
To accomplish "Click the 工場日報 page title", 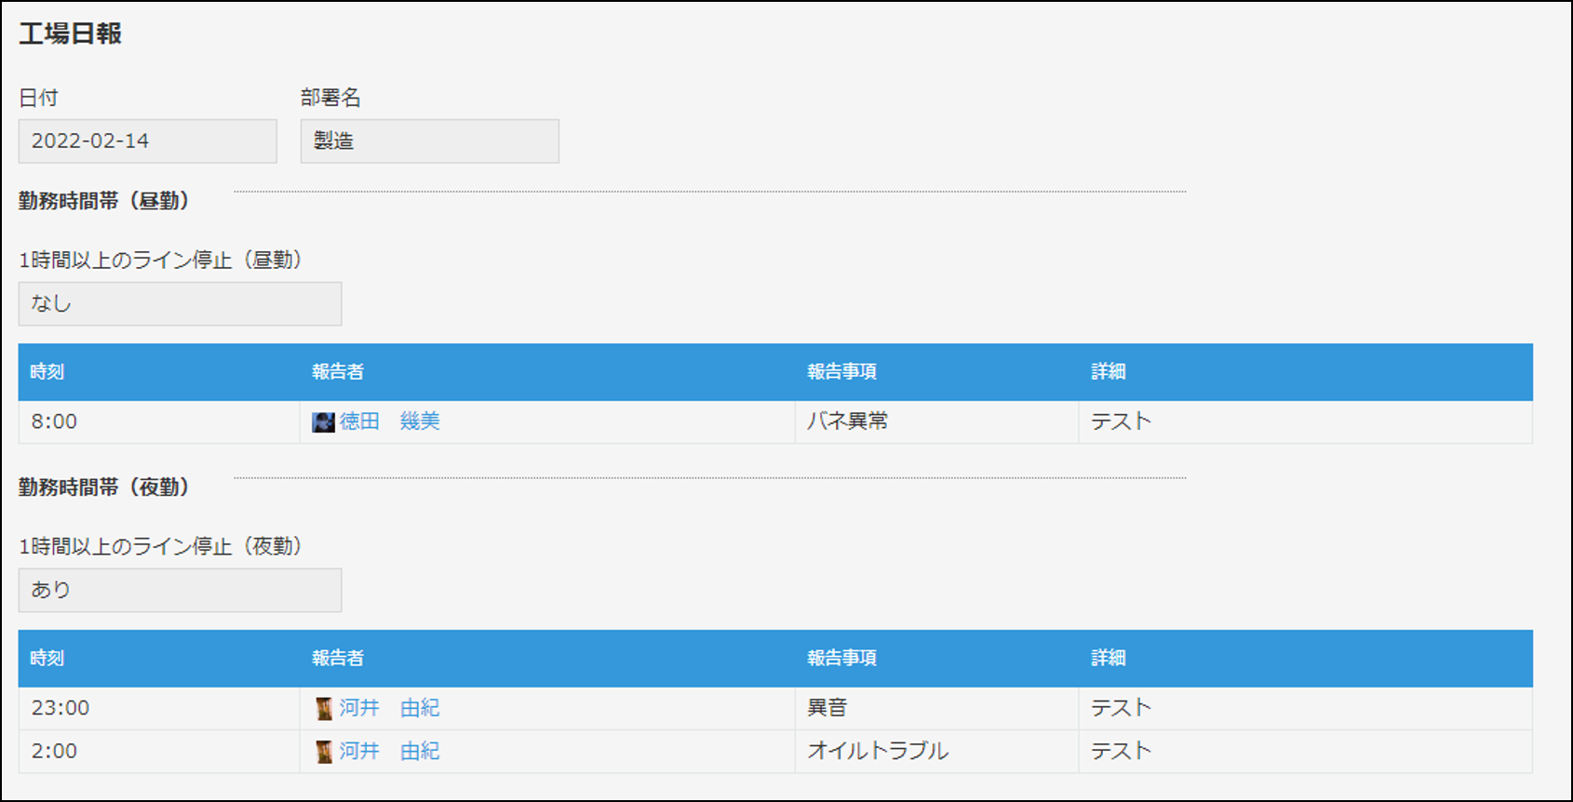I will point(71,34).
